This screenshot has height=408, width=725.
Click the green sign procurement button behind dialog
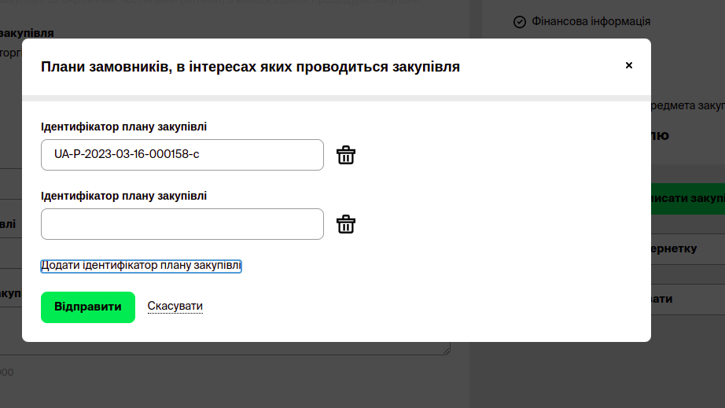(x=687, y=198)
